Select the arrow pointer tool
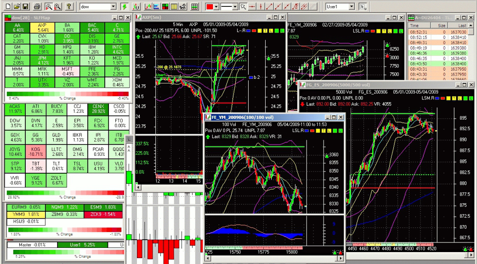 (x=243, y=6)
